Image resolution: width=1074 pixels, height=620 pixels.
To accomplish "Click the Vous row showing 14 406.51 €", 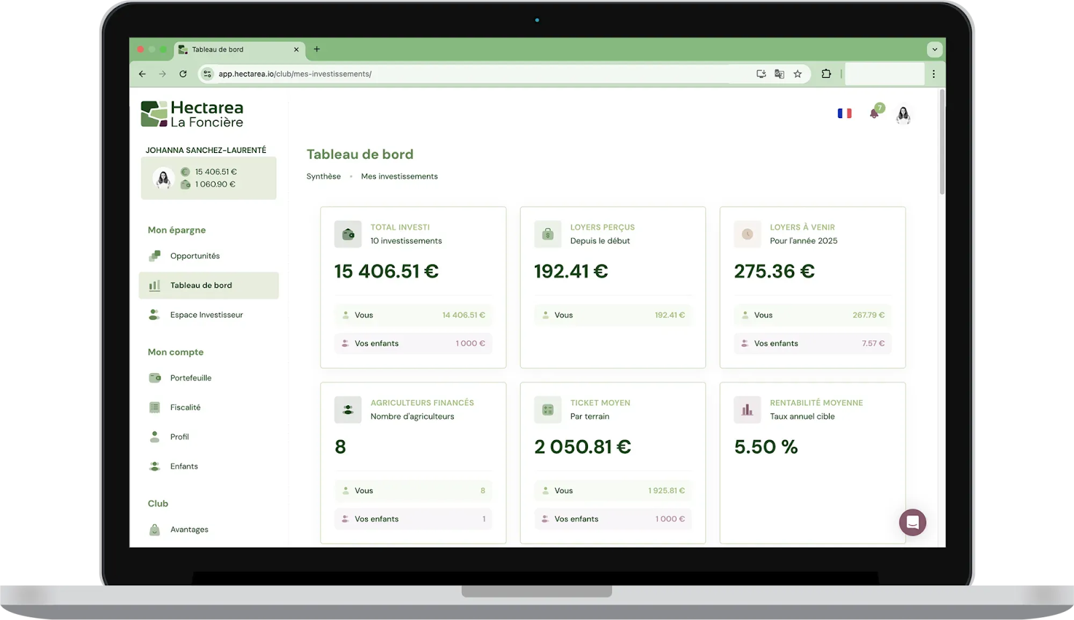I will [413, 315].
